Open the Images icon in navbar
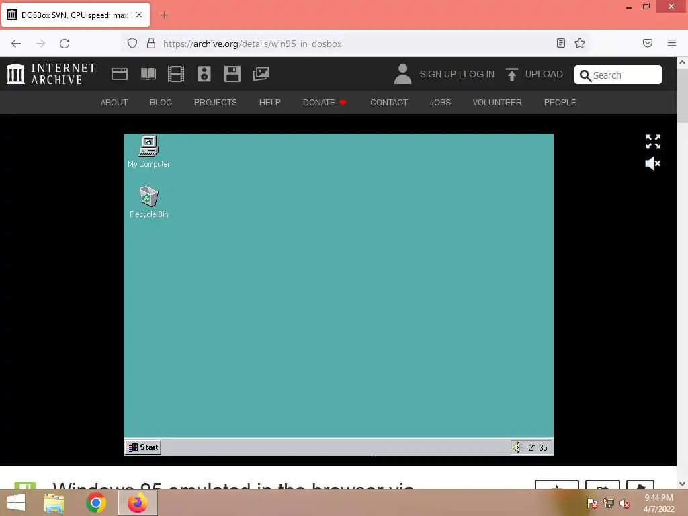The height and width of the screenshot is (516, 688). point(261,74)
